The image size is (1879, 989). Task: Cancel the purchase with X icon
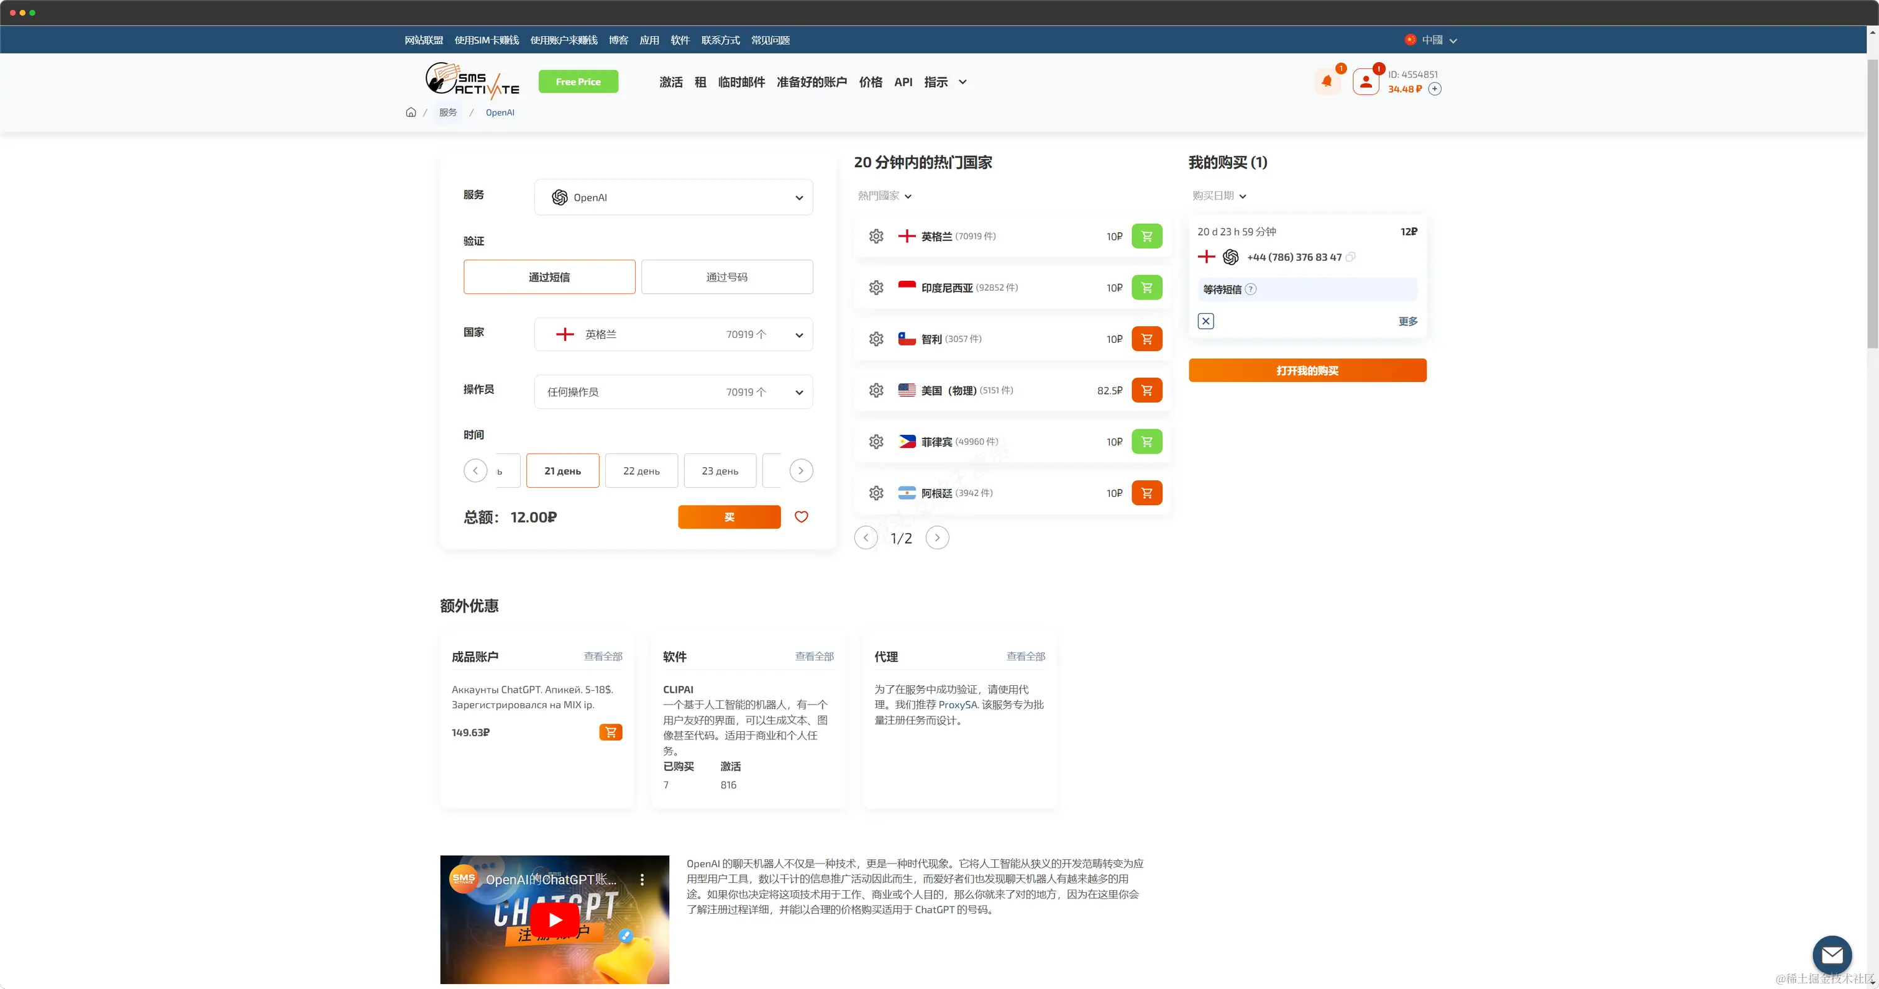[x=1205, y=321]
